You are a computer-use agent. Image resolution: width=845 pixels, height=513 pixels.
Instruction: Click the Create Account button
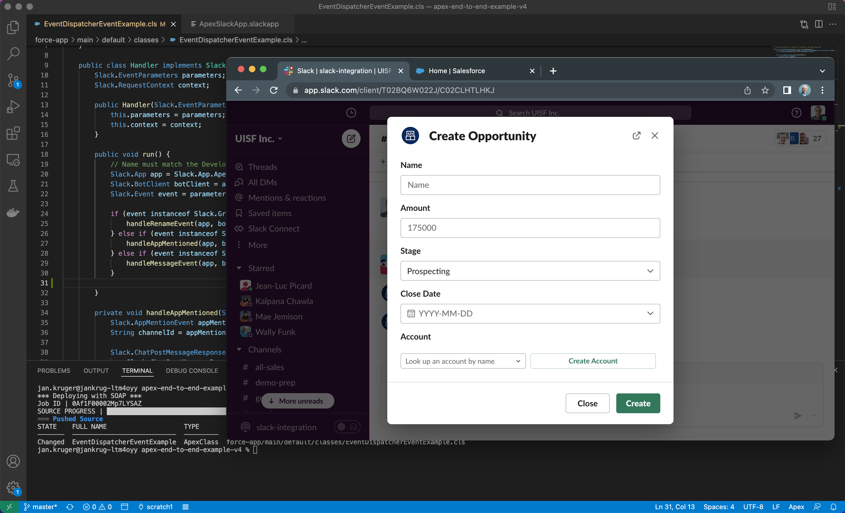tap(593, 361)
